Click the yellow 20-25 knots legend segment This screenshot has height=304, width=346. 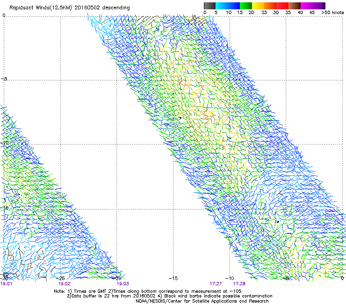coord(258,6)
